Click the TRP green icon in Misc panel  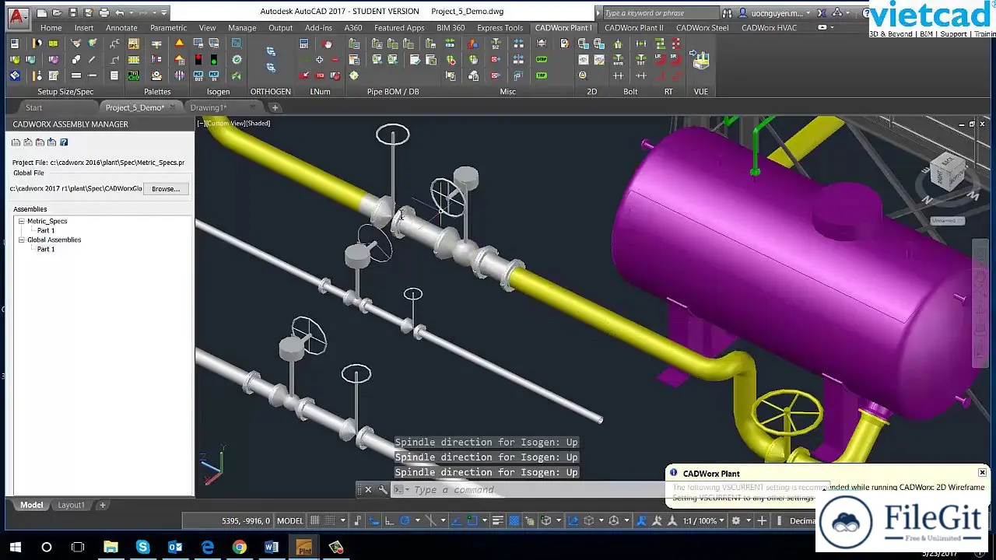pos(542,75)
